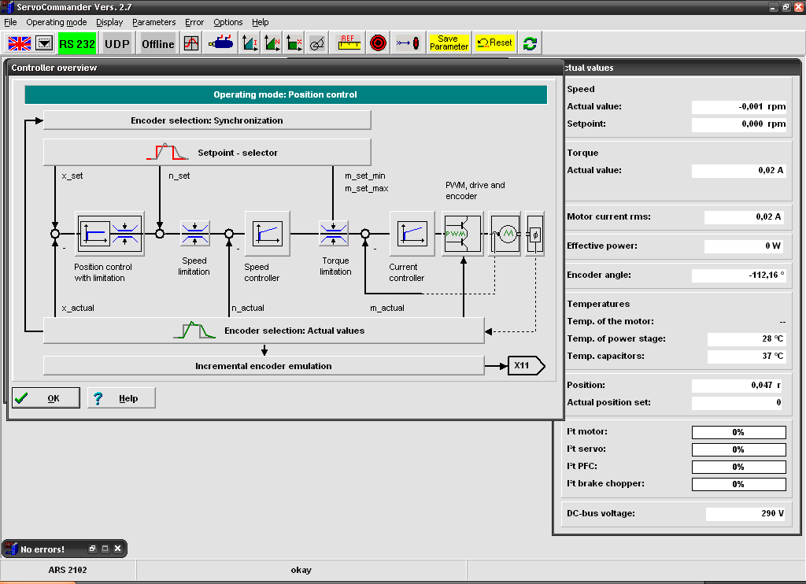Click Encoder selection: Actual values block
Image resolution: width=806 pixels, height=584 pixels.
(264, 331)
